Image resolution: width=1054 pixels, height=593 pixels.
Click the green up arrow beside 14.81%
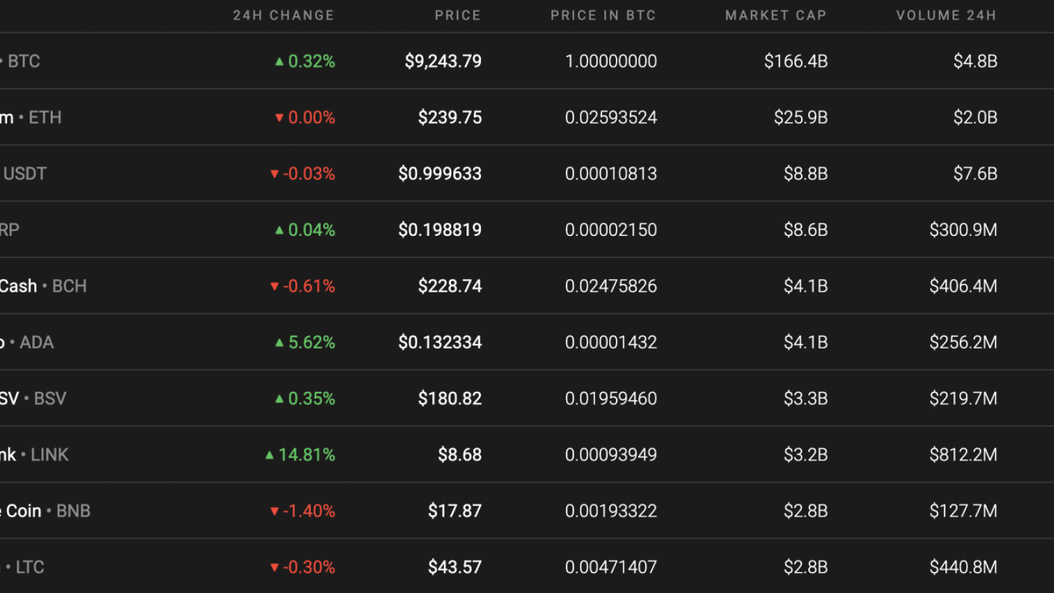[x=269, y=455]
